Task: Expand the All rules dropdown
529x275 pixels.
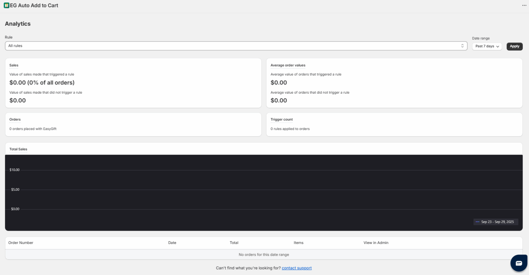Action: (x=236, y=46)
